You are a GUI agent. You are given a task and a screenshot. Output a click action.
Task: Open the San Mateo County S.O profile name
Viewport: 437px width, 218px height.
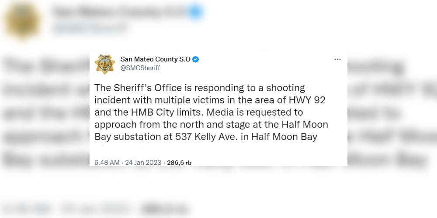156,59
